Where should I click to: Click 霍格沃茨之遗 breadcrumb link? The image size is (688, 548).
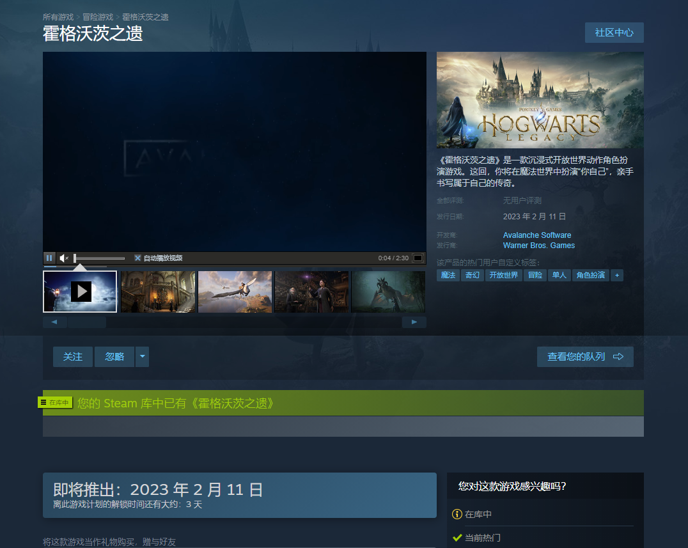tap(145, 17)
